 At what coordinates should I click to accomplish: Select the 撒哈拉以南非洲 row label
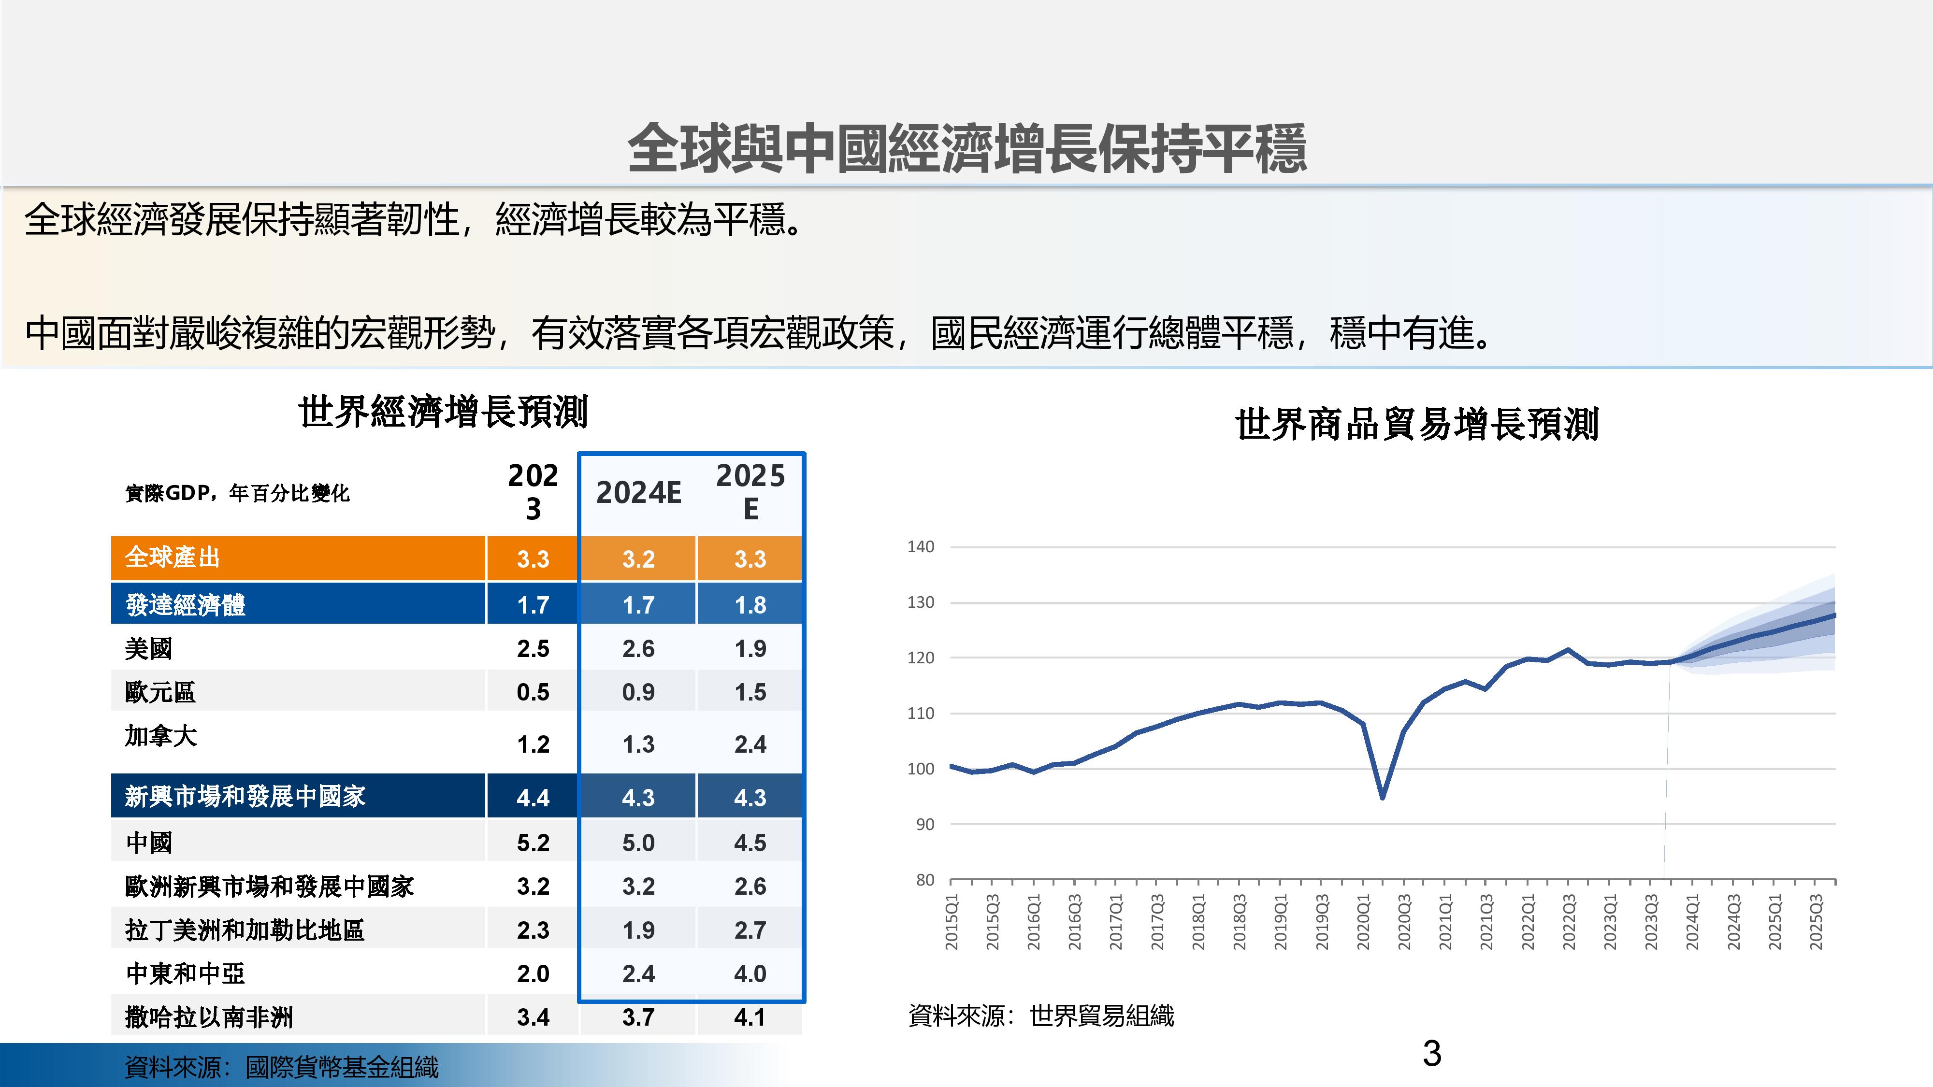tap(209, 1017)
